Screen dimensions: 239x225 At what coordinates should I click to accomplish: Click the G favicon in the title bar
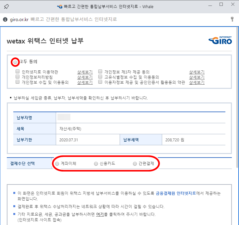pos(60,6)
